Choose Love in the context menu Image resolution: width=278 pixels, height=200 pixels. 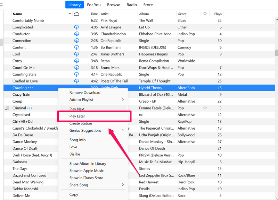coord(73,147)
